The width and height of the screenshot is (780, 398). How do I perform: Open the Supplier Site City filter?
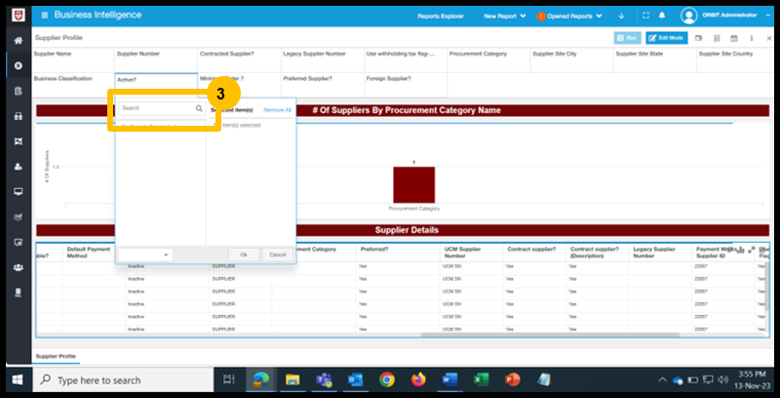(x=572, y=60)
